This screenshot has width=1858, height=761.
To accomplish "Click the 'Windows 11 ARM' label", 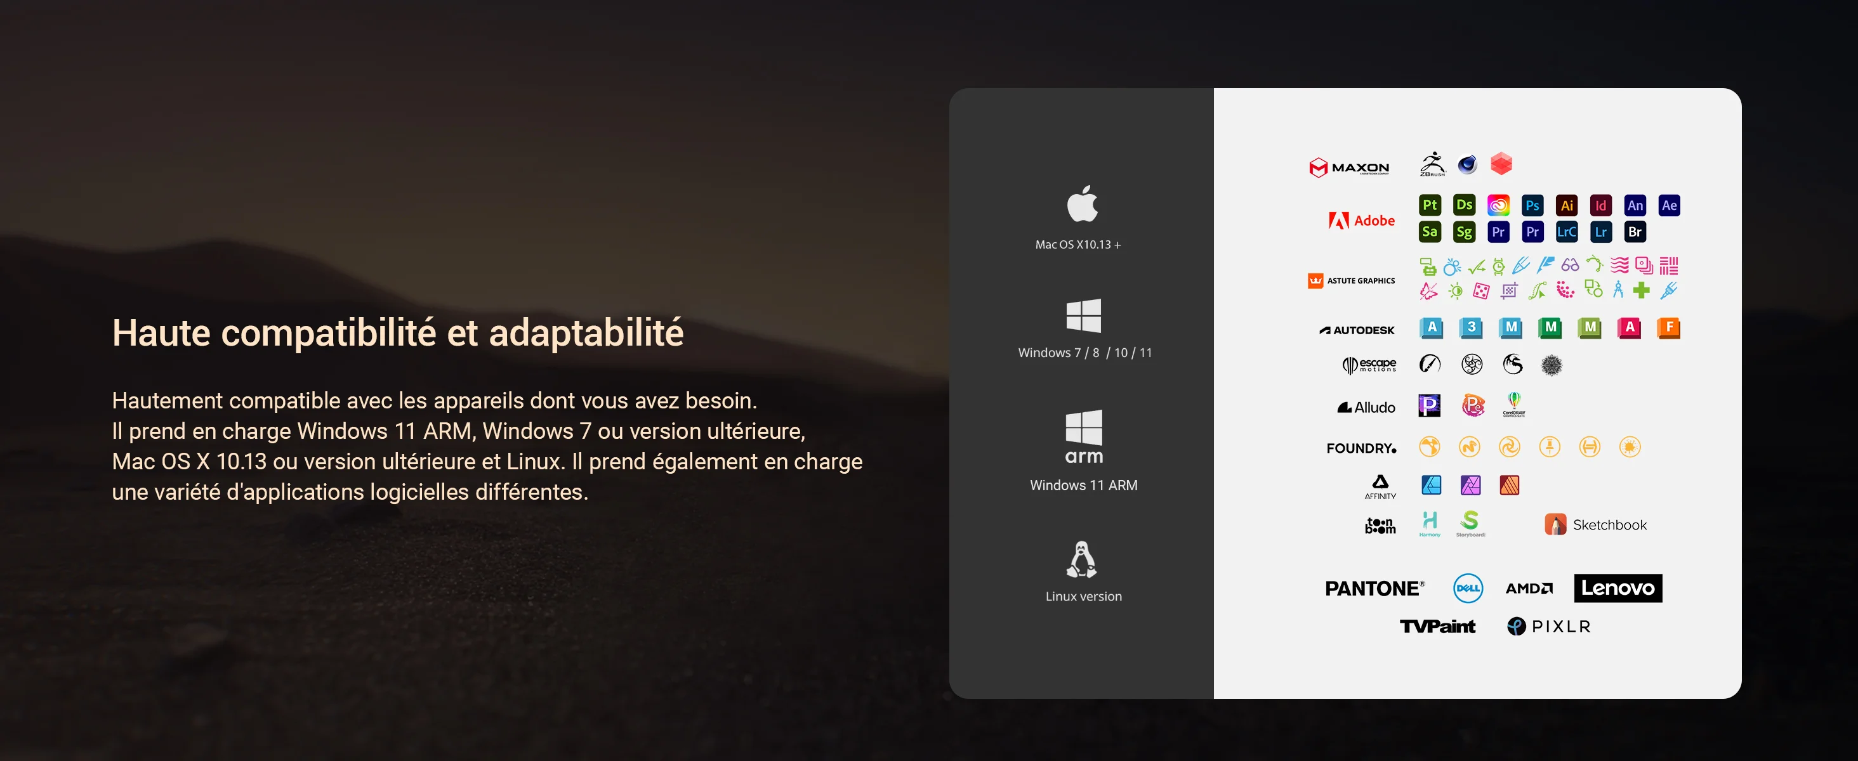I will pos(1083,485).
